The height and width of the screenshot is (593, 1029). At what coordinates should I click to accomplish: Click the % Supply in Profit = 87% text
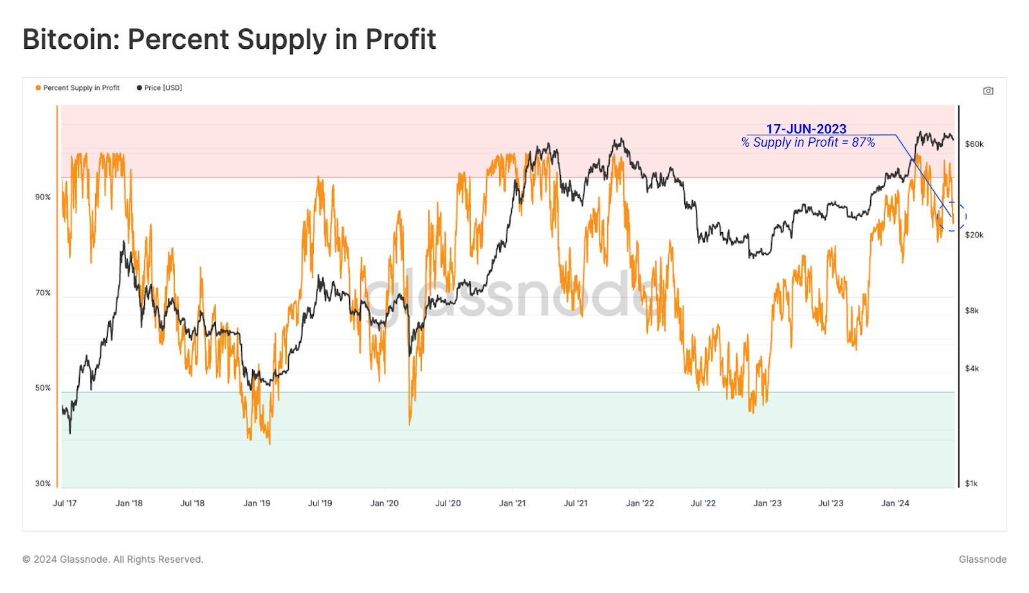click(808, 142)
